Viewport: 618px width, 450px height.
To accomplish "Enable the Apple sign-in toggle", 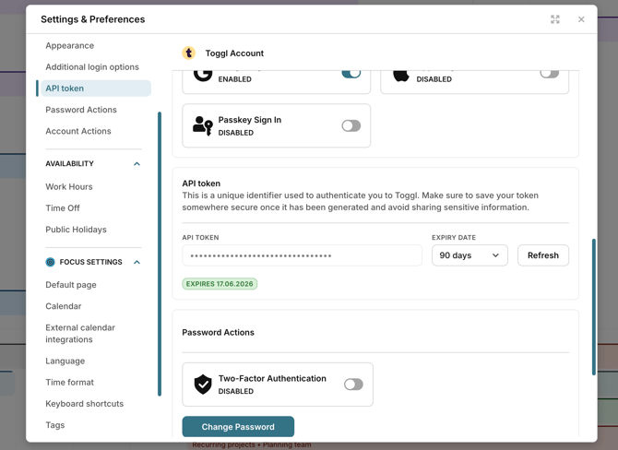I will click(x=549, y=73).
